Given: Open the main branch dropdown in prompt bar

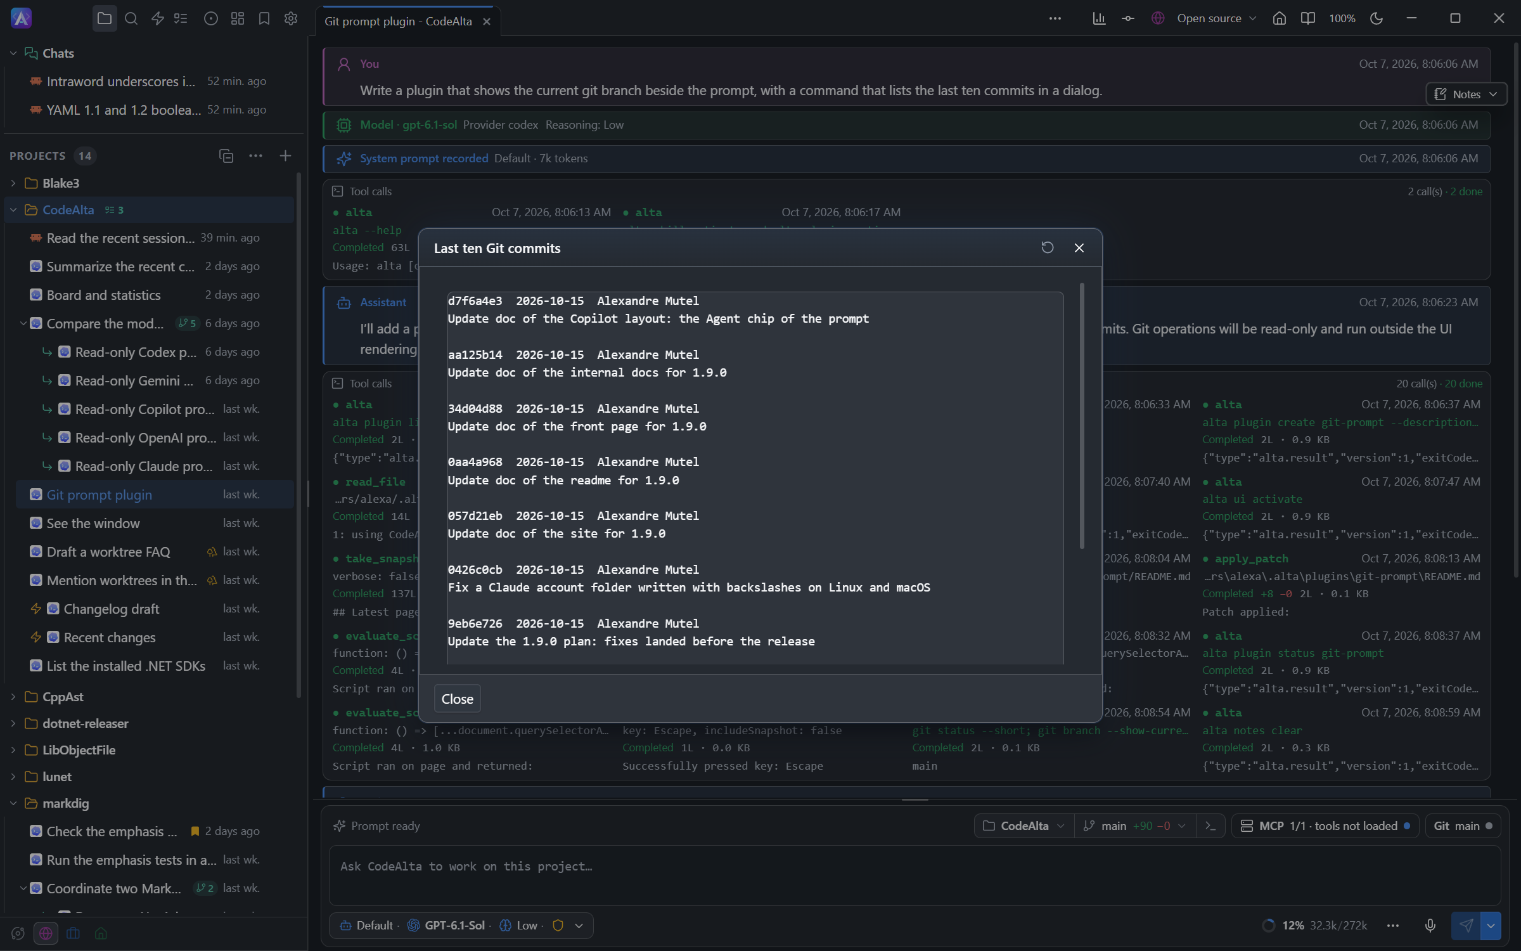Looking at the screenshot, I should pyautogui.click(x=1134, y=826).
